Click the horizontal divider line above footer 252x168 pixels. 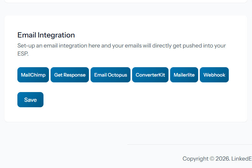click(x=189, y=144)
